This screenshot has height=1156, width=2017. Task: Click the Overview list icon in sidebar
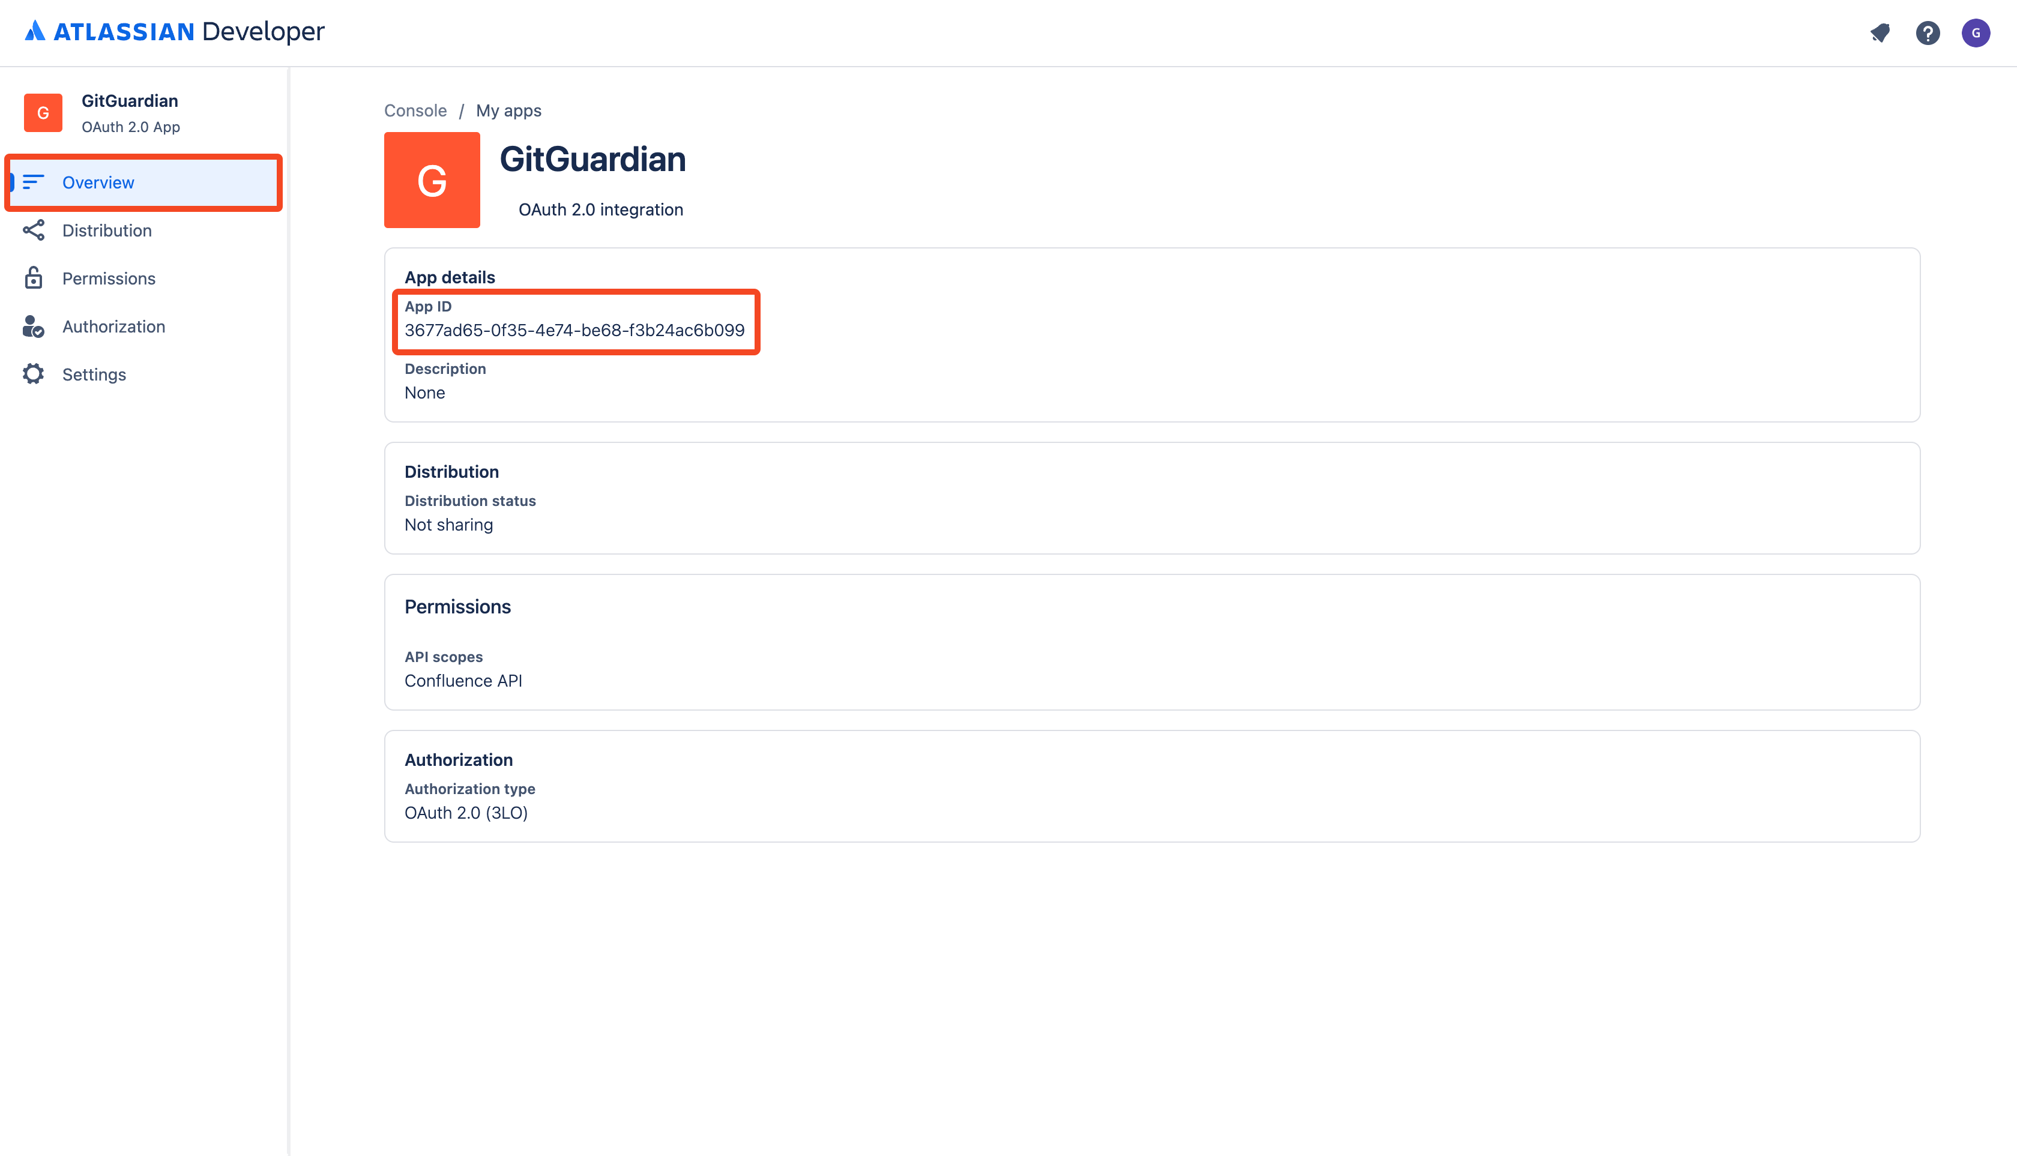click(34, 182)
